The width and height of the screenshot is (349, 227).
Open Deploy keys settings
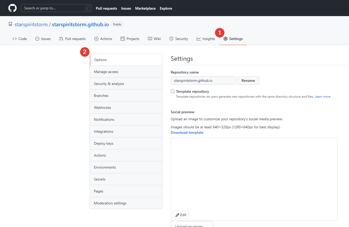click(x=126, y=143)
